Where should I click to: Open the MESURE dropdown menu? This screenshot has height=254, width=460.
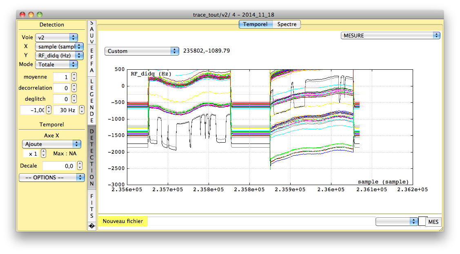pyautogui.click(x=390, y=35)
